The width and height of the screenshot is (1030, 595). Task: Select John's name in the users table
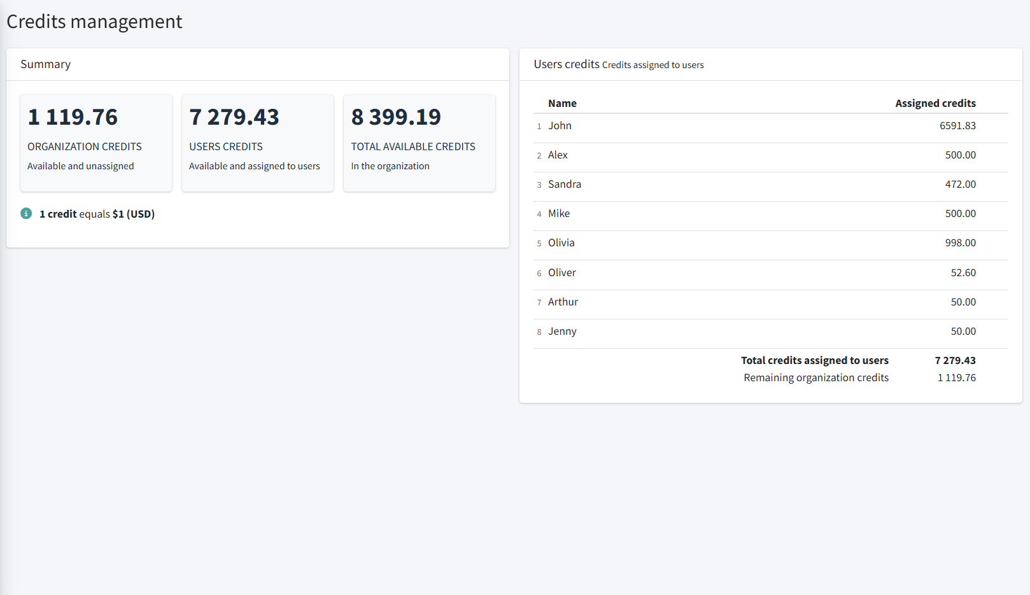(x=560, y=126)
